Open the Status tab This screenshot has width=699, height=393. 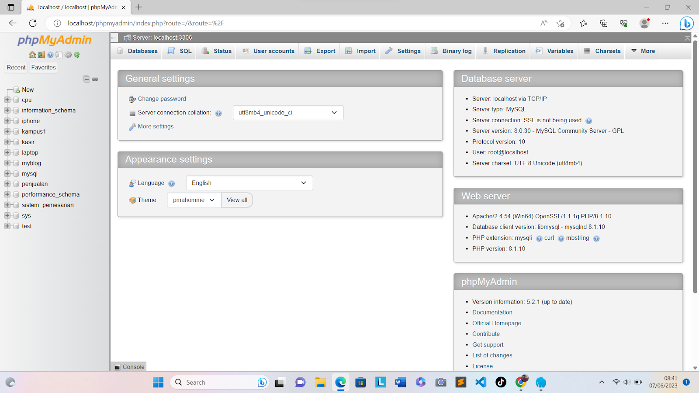click(217, 51)
